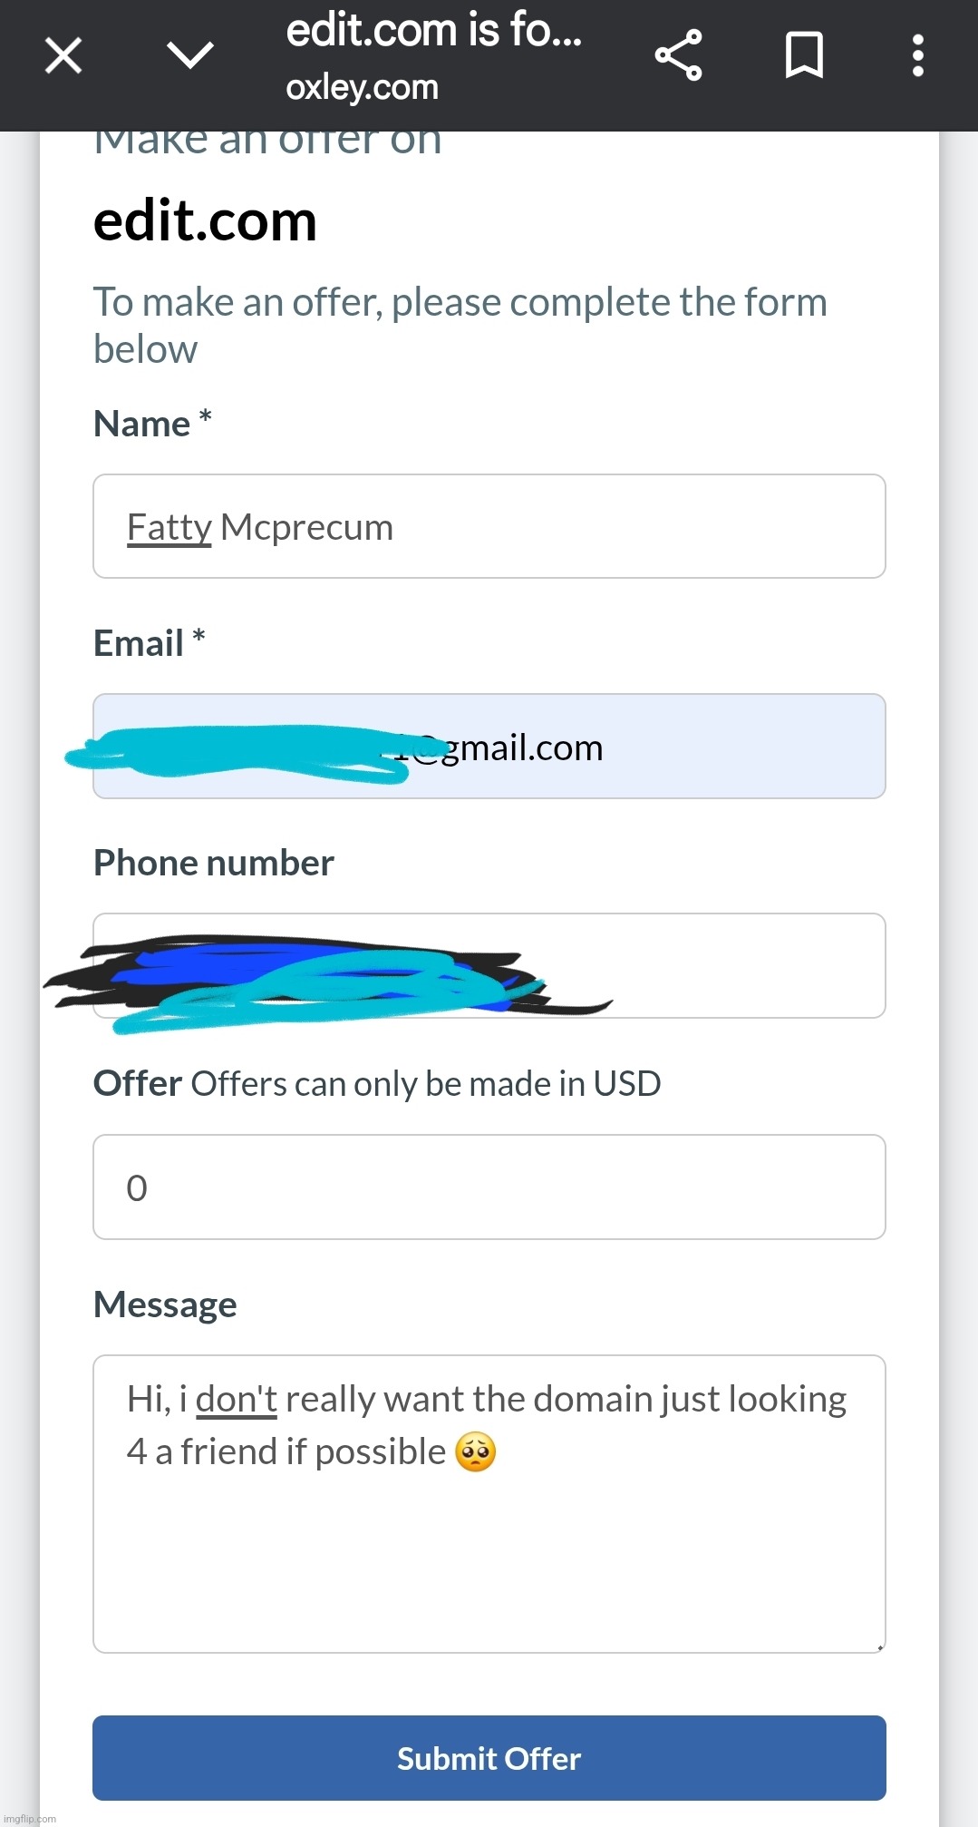Click the Message field label
The width and height of the screenshot is (978, 1827).
pos(165,1304)
